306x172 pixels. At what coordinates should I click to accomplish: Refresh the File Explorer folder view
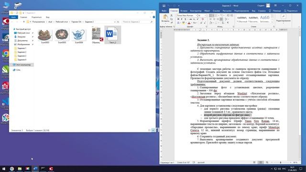pos(118,22)
